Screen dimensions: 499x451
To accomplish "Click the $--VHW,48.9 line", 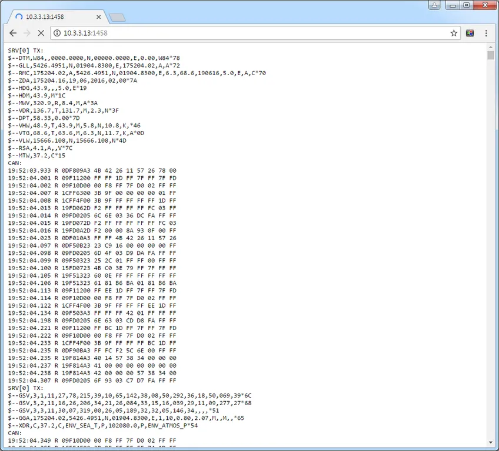I will [x=74, y=126].
